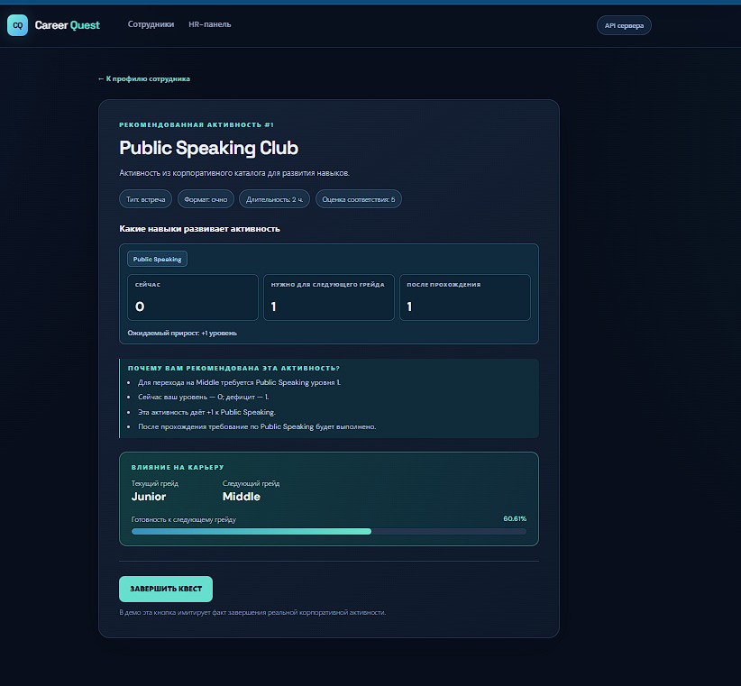Click the Public Speaking skill tag

[x=158, y=259]
